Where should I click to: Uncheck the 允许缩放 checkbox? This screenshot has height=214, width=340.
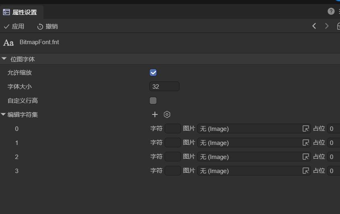(153, 73)
